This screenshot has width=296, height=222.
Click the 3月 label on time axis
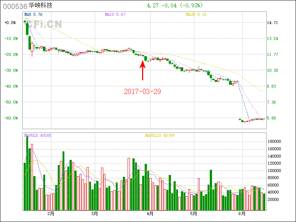(x=95, y=214)
